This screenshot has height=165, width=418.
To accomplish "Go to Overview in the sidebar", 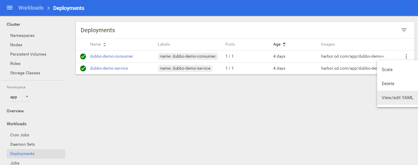I will click(x=15, y=111).
